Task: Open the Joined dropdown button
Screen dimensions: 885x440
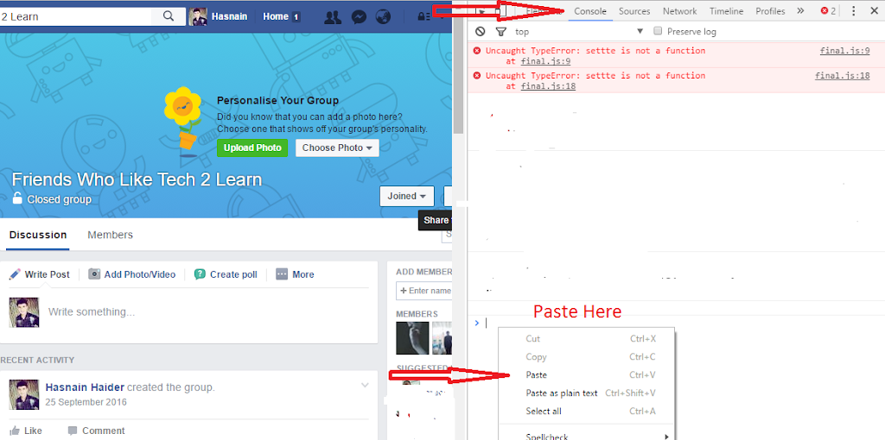Action: pos(406,196)
